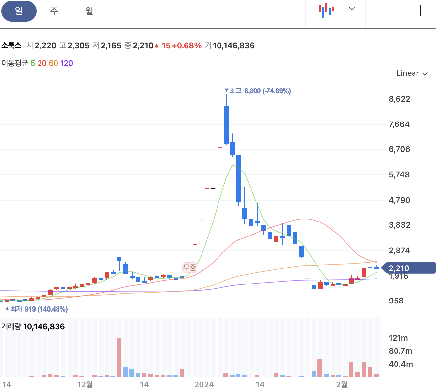Click the 2월 date axis label
This screenshot has height=390, width=437.
coord(342,385)
